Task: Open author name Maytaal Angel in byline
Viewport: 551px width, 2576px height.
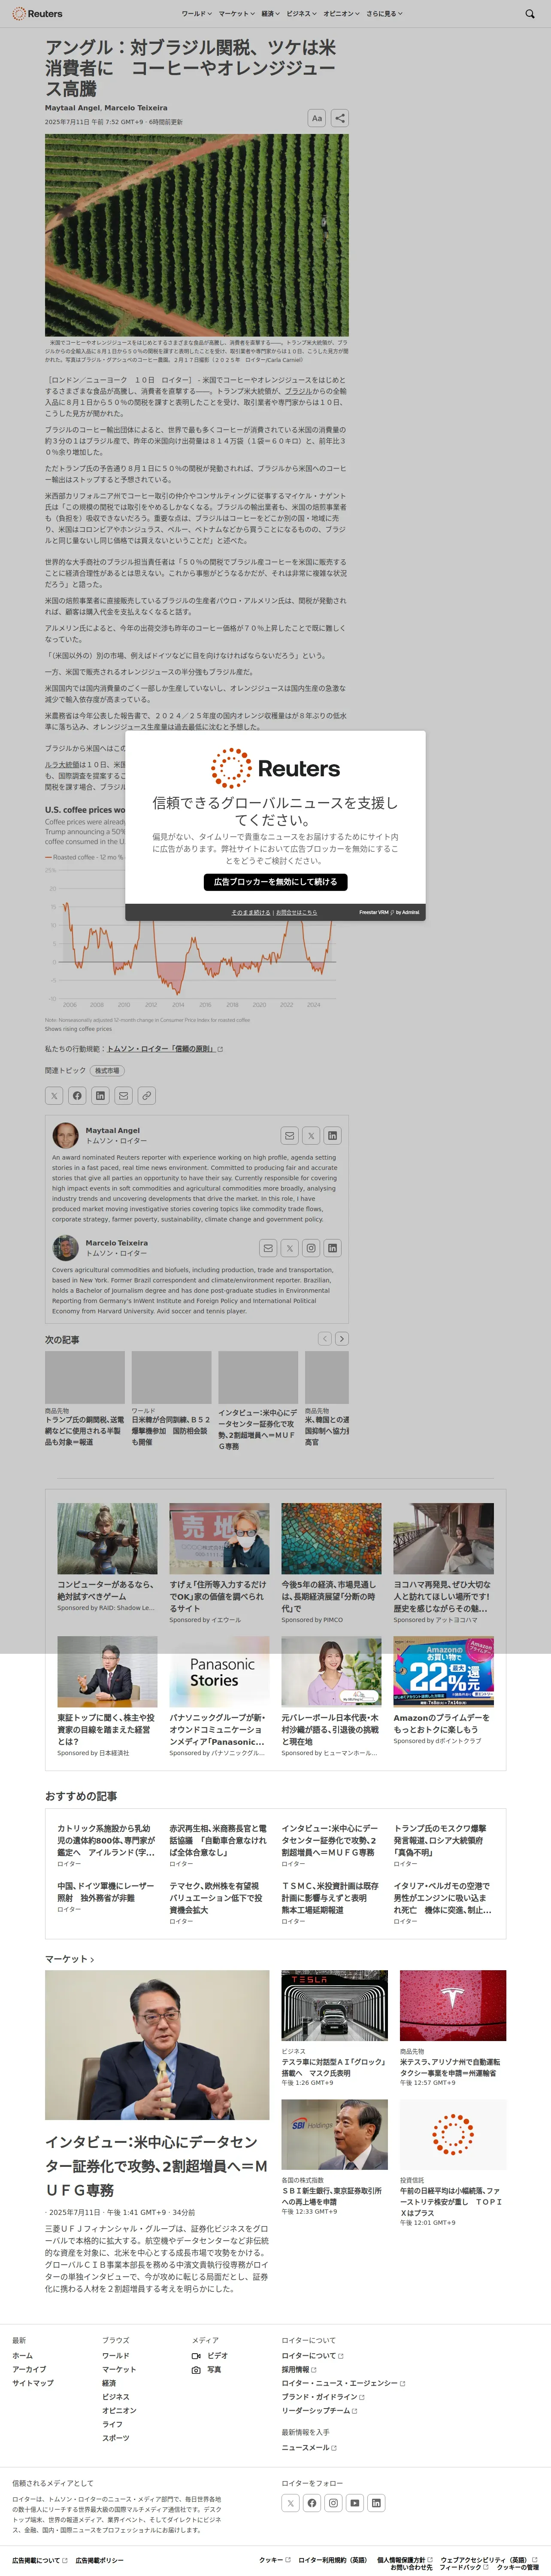Action: (x=73, y=108)
